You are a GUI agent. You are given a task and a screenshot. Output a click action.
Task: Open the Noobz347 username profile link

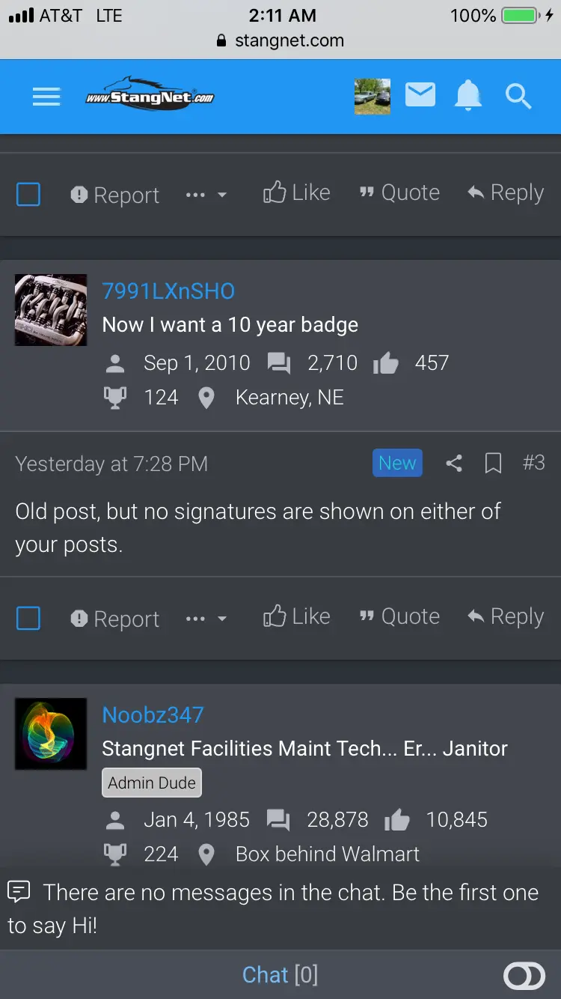click(153, 715)
